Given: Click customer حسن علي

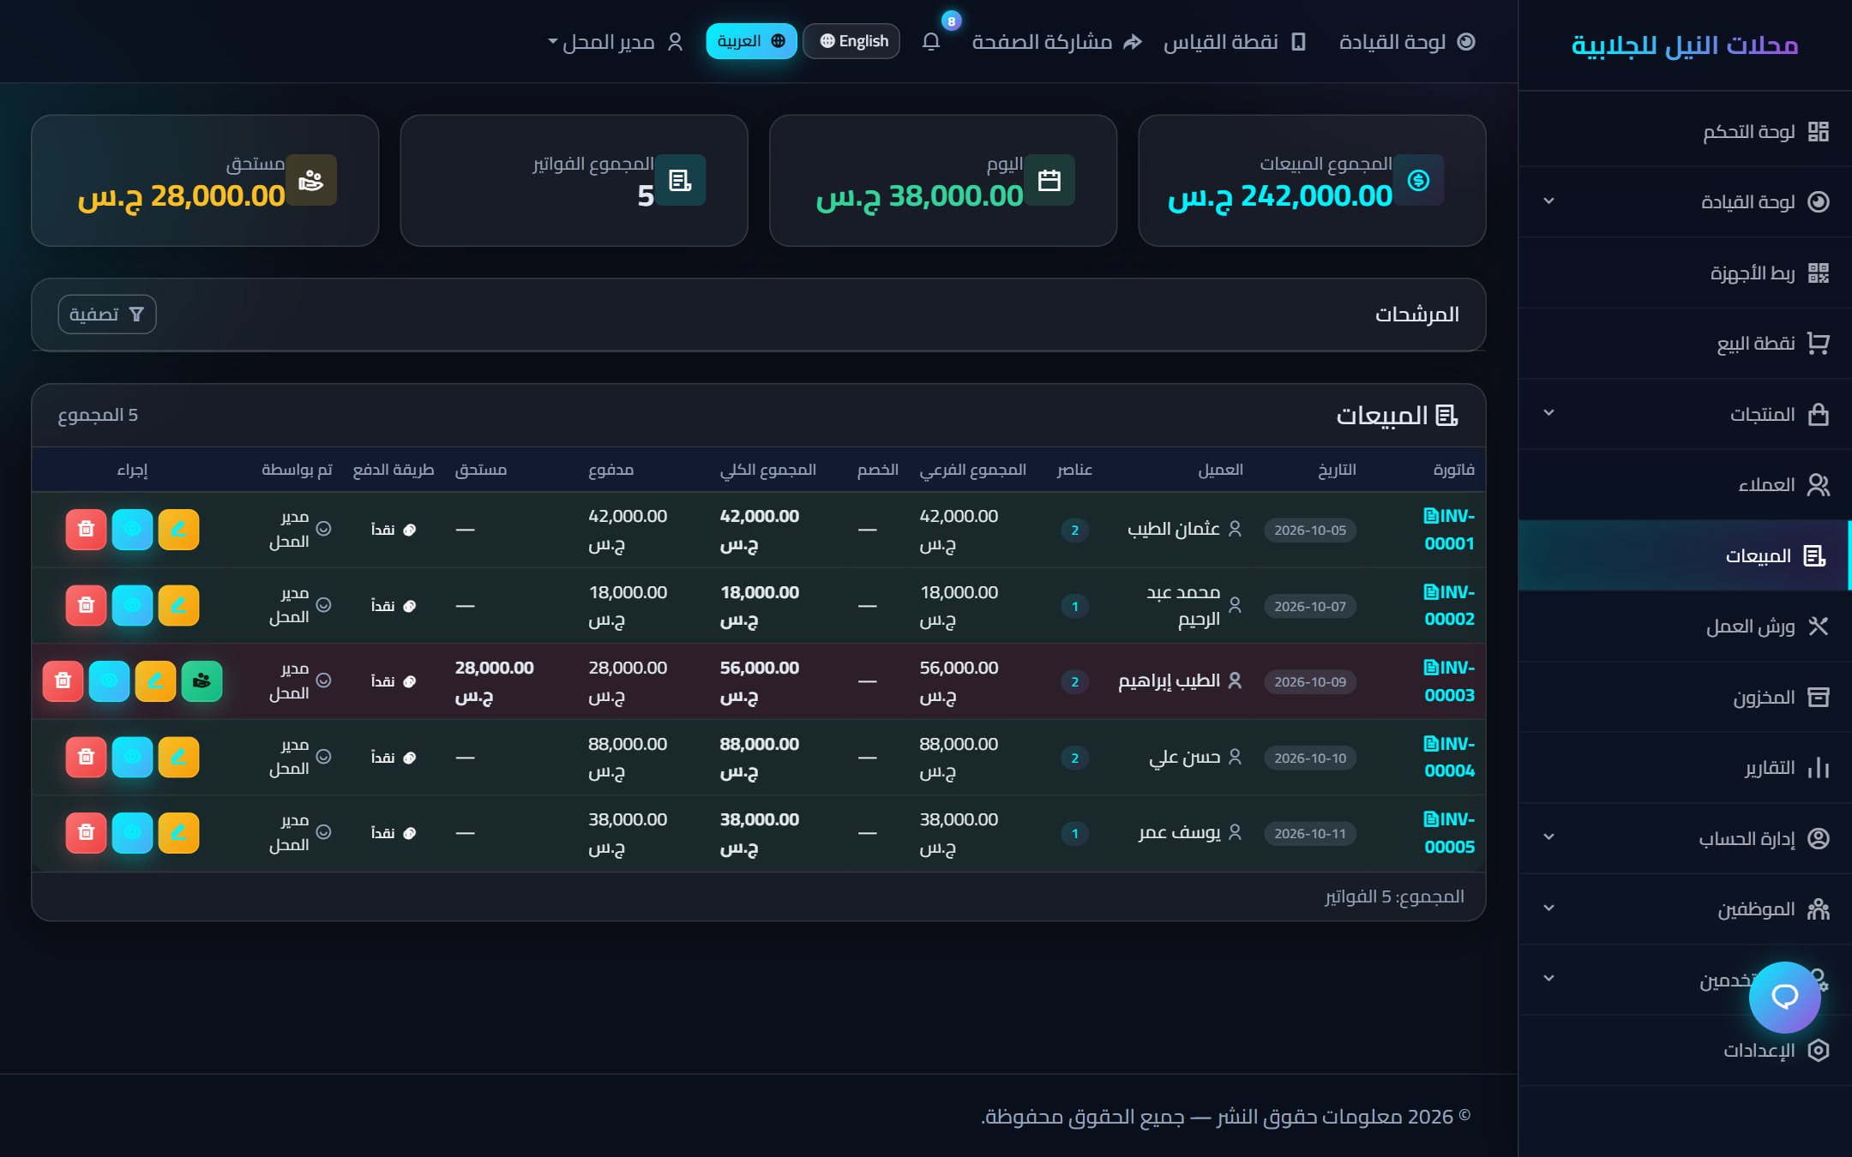Looking at the screenshot, I should (1184, 757).
